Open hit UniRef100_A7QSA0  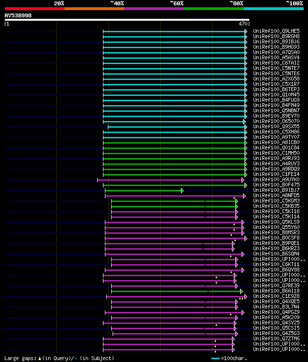tap(276, 52)
